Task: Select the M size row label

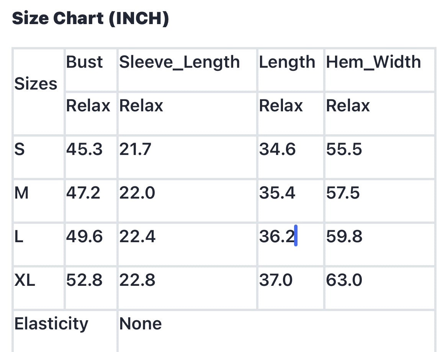Action: [21, 193]
